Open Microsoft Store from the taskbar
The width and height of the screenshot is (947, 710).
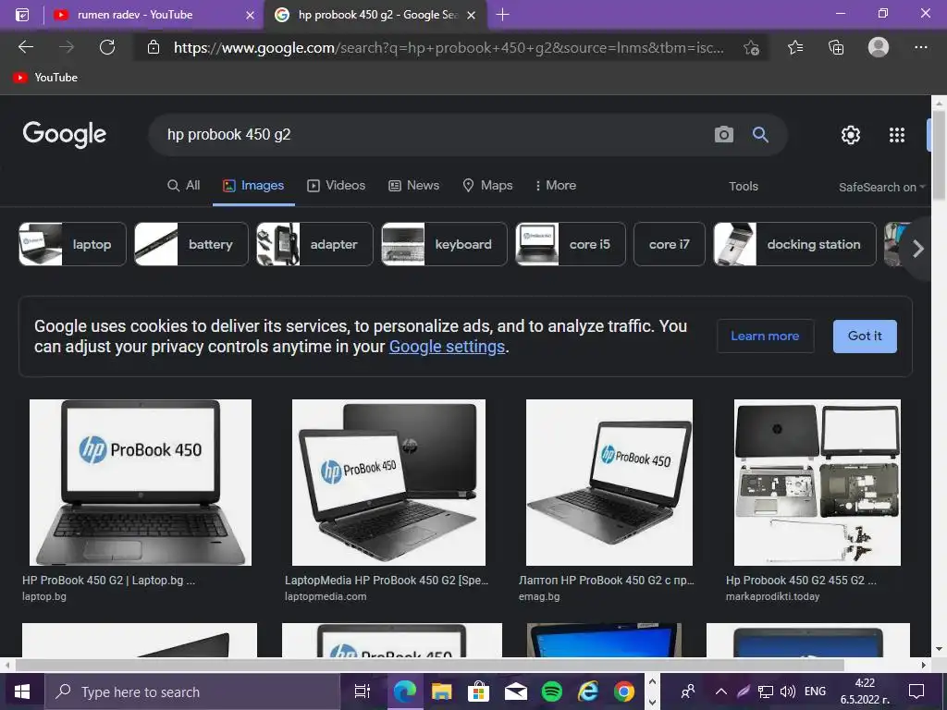tap(478, 692)
